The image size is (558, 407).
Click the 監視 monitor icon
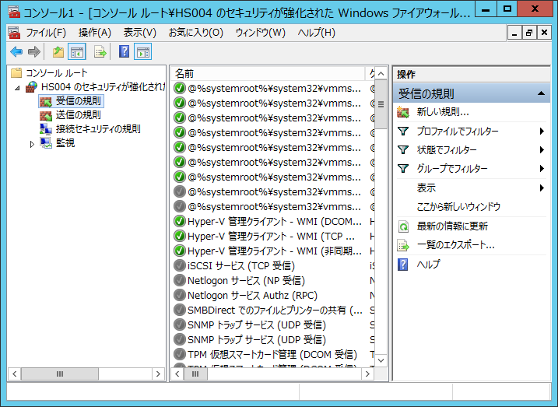[46, 143]
